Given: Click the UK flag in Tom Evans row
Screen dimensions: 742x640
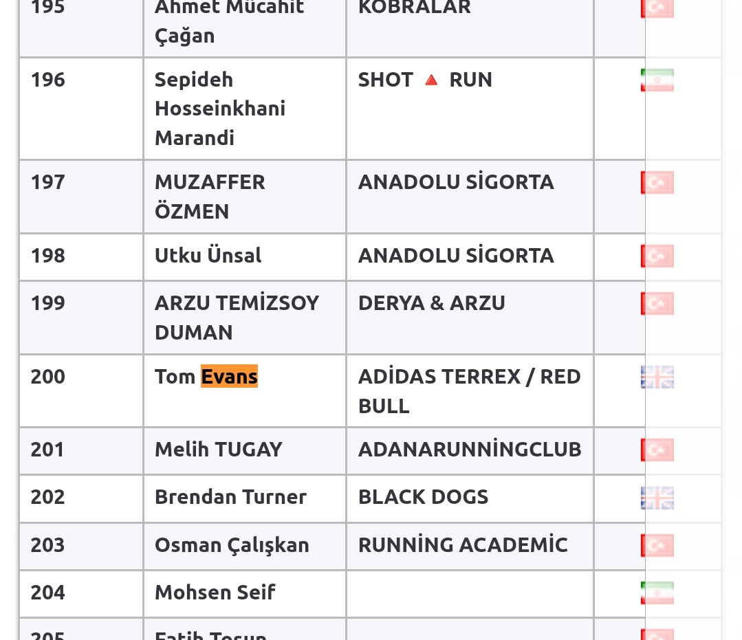Looking at the screenshot, I should pyautogui.click(x=657, y=377).
